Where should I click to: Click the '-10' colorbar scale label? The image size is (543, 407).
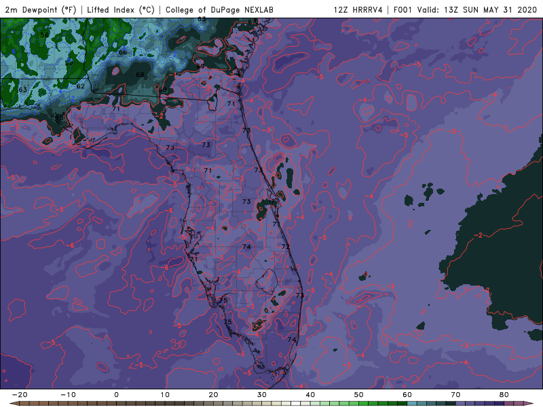[68, 395]
